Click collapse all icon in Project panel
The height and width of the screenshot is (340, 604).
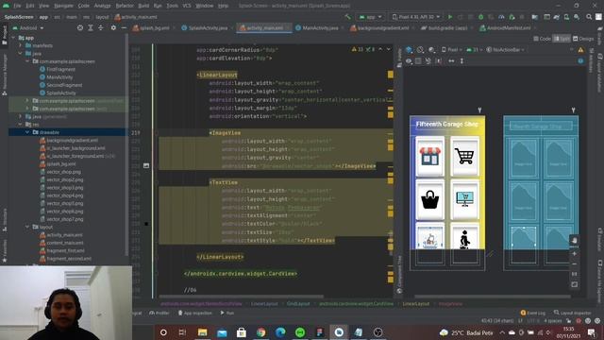(101, 27)
